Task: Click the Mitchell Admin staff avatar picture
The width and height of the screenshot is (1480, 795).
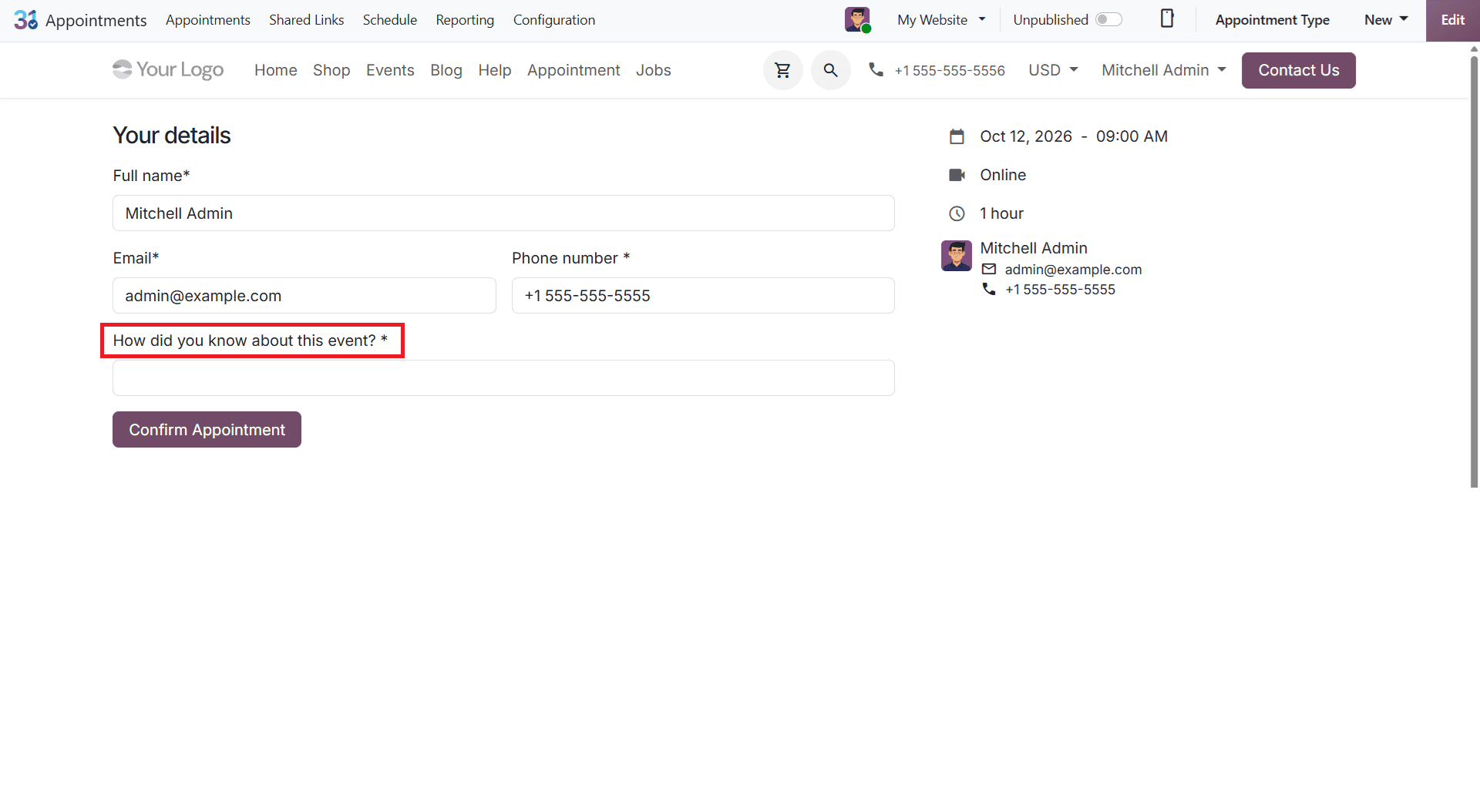Action: click(957, 256)
